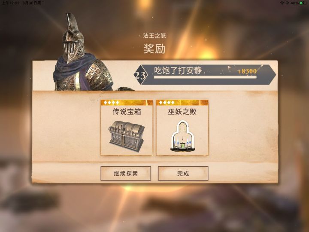The width and height of the screenshot is (309, 232).
Task: Click the experience progress bar
Action: coord(205,77)
